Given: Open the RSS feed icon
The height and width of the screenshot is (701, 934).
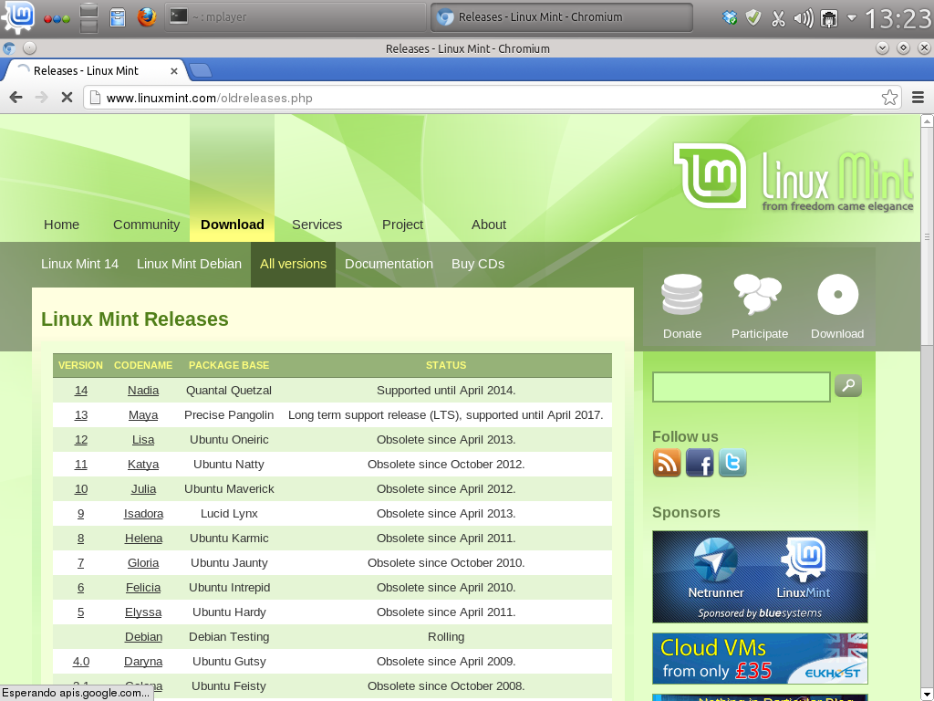Looking at the screenshot, I should [x=667, y=463].
